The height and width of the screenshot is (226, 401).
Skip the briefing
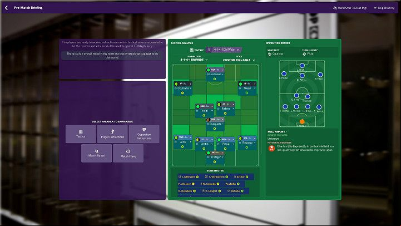(x=384, y=8)
